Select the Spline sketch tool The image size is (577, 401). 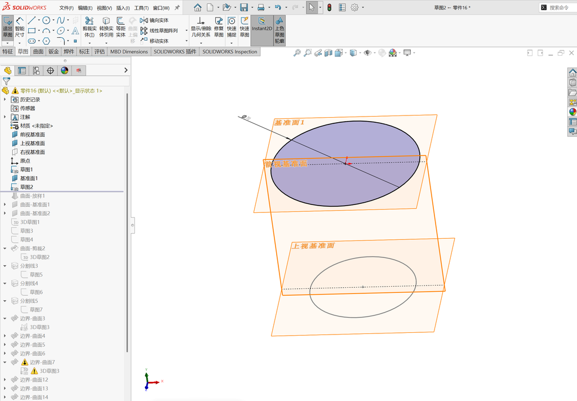click(61, 20)
